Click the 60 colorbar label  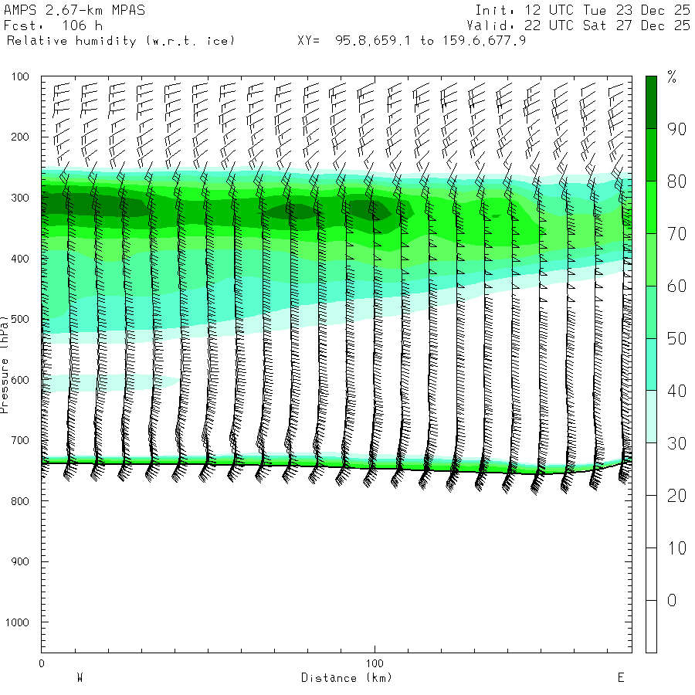[676, 286]
